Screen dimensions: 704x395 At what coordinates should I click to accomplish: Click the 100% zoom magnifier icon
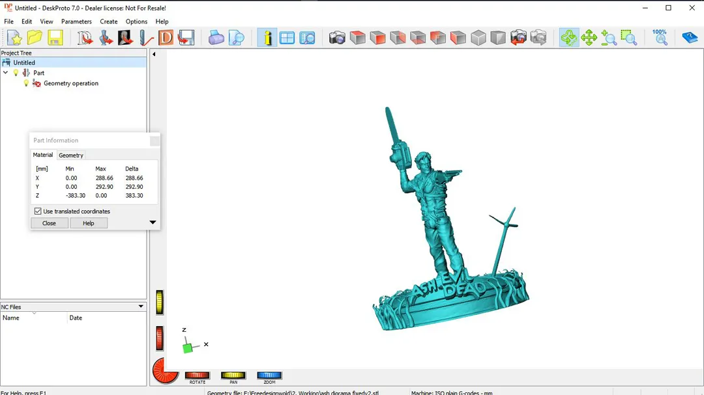[x=660, y=38]
